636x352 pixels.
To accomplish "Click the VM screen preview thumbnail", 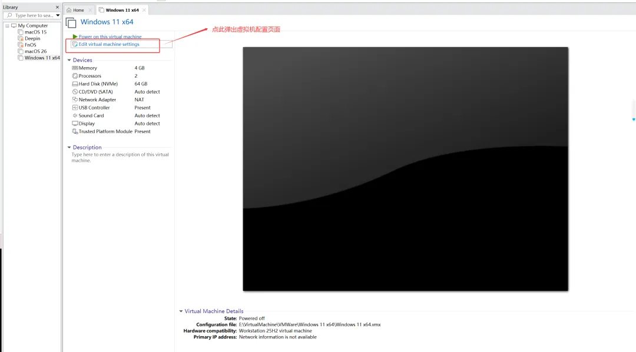I will [x=405, y=169].
